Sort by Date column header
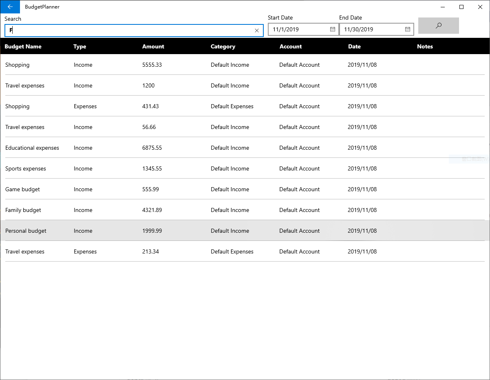This screenshot has width=490, height=380. point(354,46)
